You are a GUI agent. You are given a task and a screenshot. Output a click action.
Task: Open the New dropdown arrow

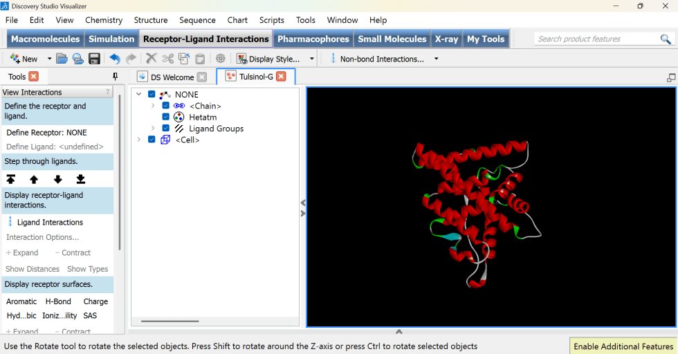click(x=49, y=59)
